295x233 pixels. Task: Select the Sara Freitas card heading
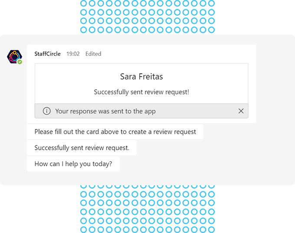point(141,77)
